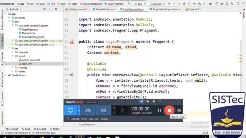Click the project panel settings gear icon
Viewport: 246px width, 138px height.
56,9
